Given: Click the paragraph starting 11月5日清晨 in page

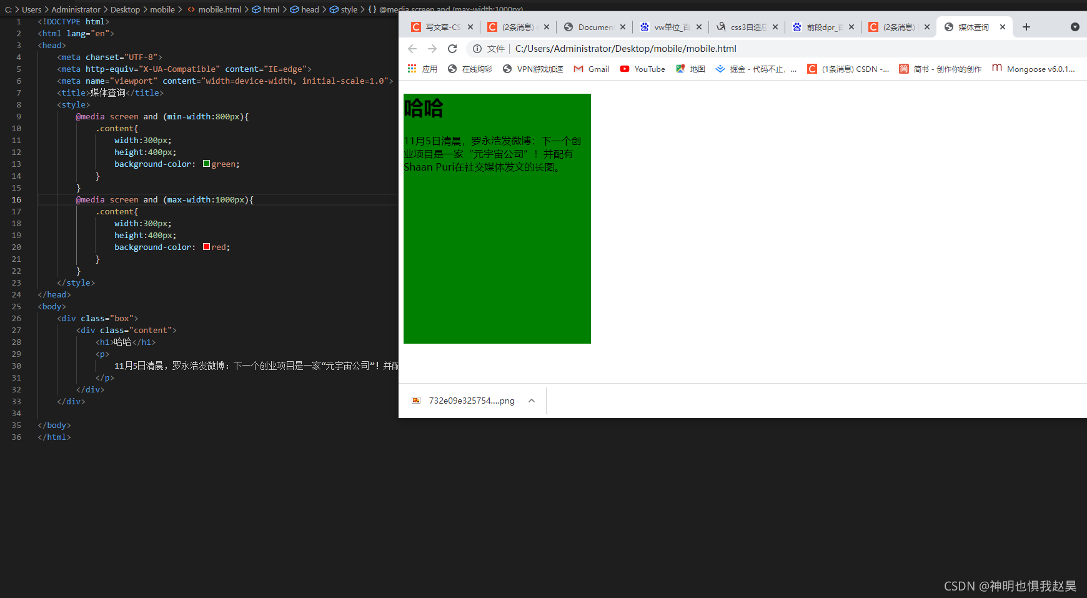Looking at the screenshot, I should pyautogui.click(x=493, y=154).
